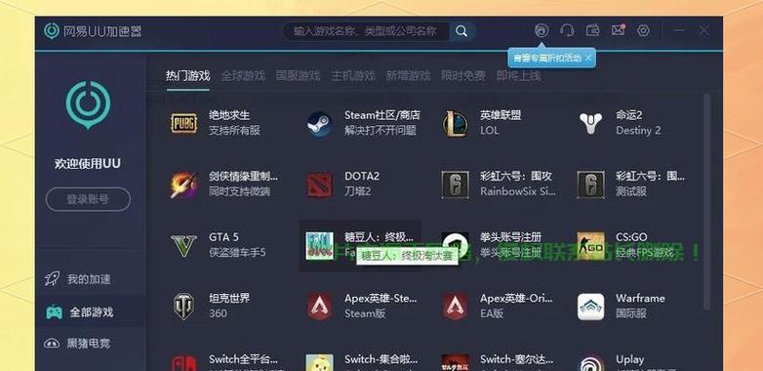This screenshot has height=371, width=763.
Task: Select the Steam社区/商店 icon
Action: tap(320, 124)
